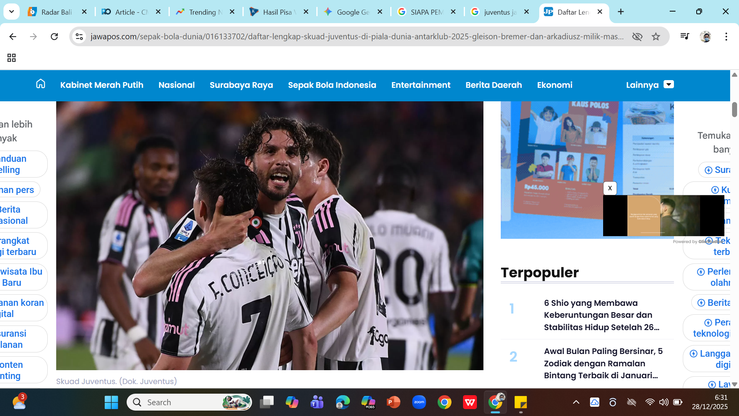Expand the Lainnya navigation dropdown

(x=669, y=84)
